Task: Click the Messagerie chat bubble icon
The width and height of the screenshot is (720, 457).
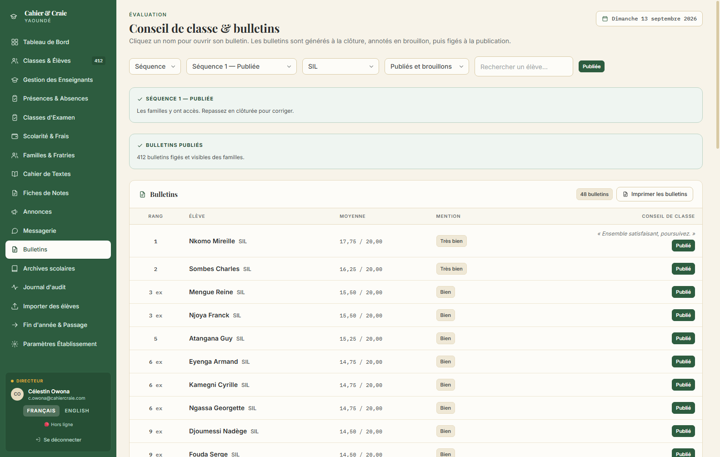Action: (x=15, y=231)
